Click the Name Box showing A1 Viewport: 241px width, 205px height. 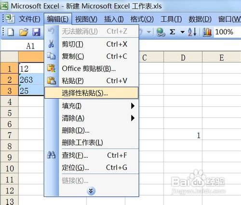pyautogui.click(x=23, y=46)
